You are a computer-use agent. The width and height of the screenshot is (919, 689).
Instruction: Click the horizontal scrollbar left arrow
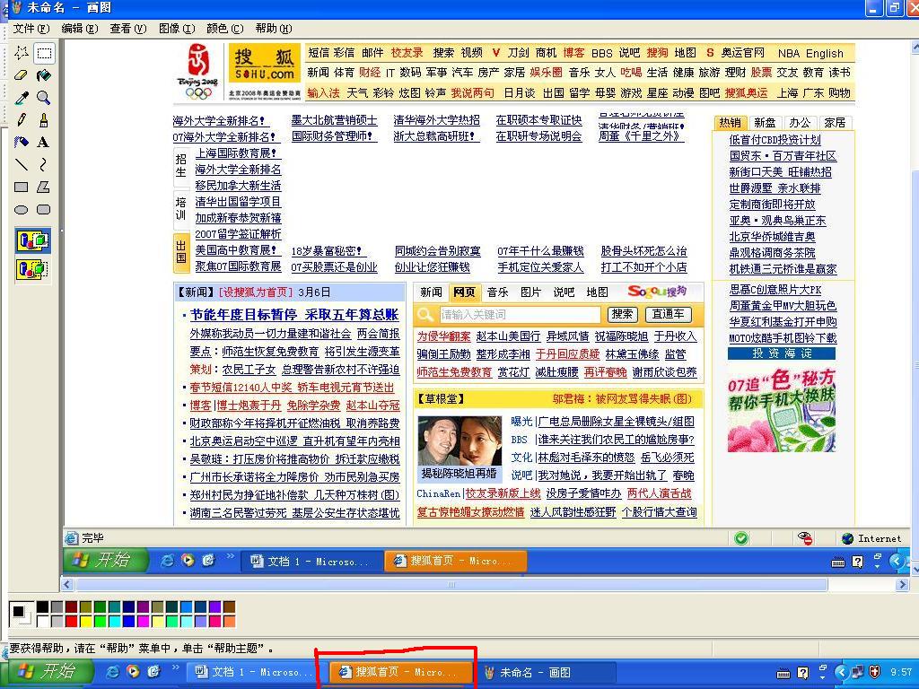67,584
